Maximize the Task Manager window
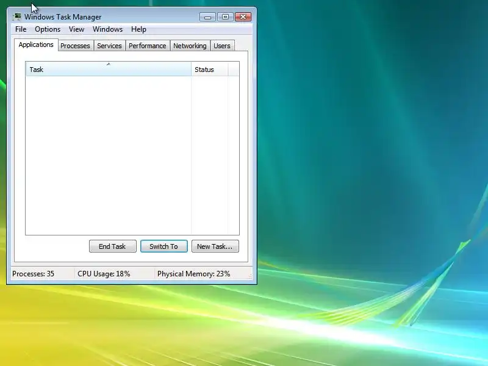 point(225,17)
